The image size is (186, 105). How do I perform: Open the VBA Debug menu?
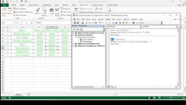[108, 20]
